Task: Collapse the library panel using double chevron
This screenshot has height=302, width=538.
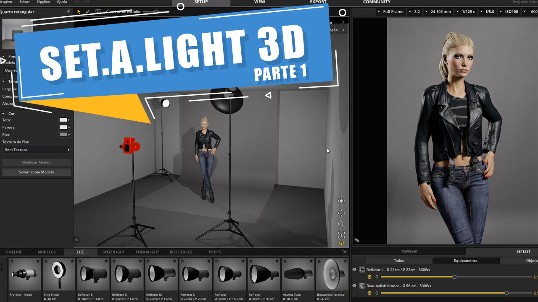Action: coord(345,252)
